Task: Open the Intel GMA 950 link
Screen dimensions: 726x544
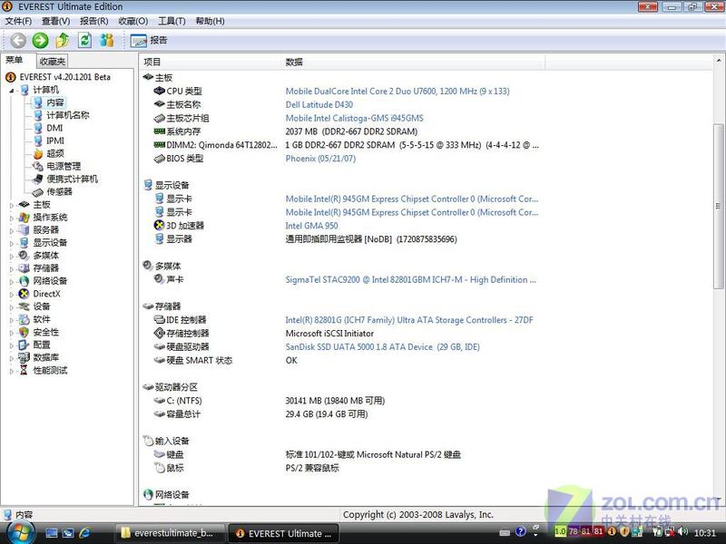Action: click(311, 226)
